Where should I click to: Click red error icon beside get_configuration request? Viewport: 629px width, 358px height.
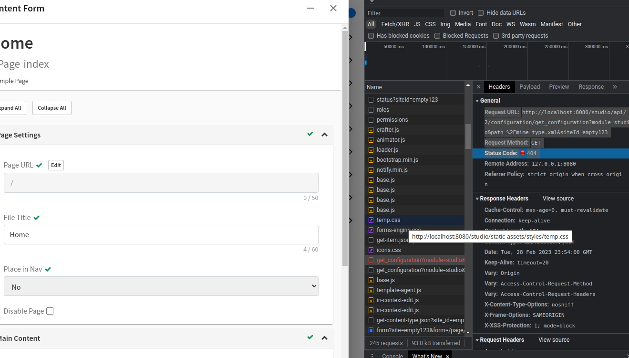[371, 260]
